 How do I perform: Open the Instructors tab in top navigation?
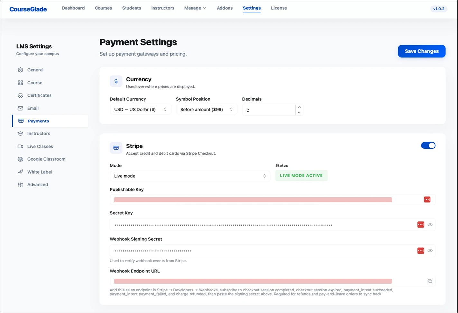pyautogui.click(x=163, y=8)
